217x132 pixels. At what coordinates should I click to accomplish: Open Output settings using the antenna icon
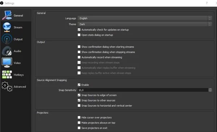7,39
